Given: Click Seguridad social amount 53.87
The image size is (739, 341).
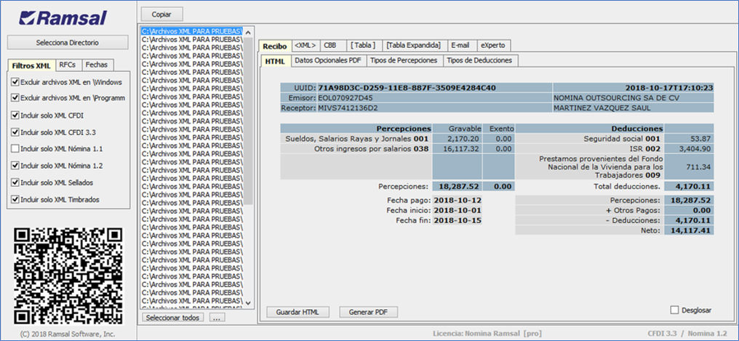Looking at the screenshot, I should pos(689,138).
